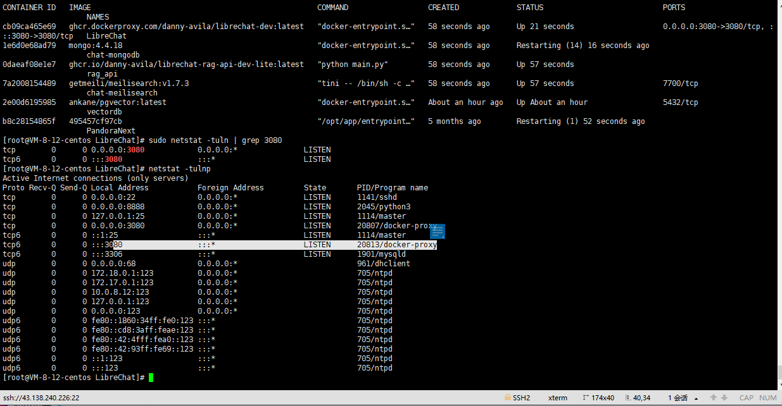Screen dimensions: 782x406
Task: Click image ID 495457cf97cb
Action: pos(96,121)
